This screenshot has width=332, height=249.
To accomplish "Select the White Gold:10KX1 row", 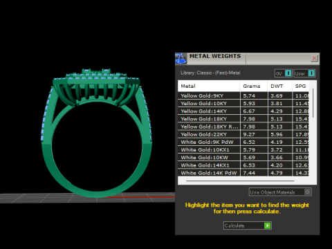I will click(243, 150).
